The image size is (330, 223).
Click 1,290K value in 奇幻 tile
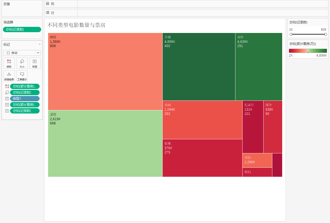tap(250, 162)
